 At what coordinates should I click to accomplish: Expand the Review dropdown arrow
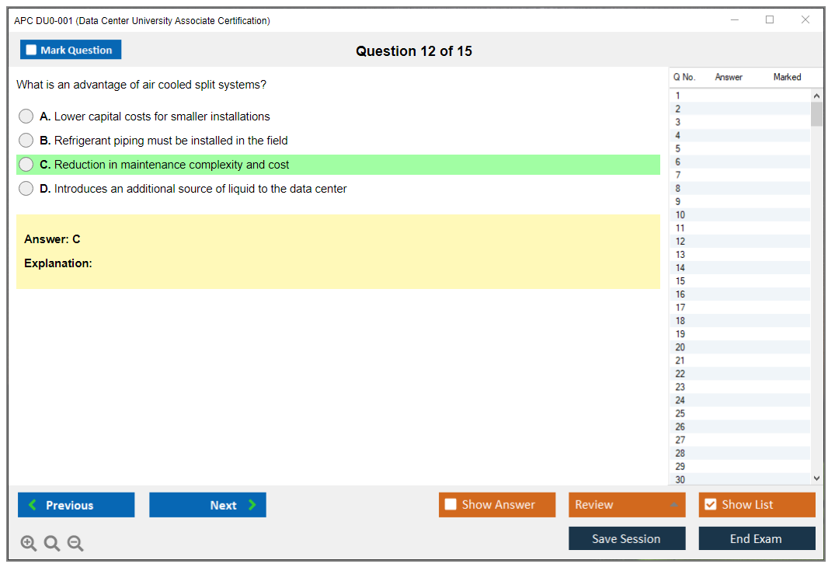673,505
